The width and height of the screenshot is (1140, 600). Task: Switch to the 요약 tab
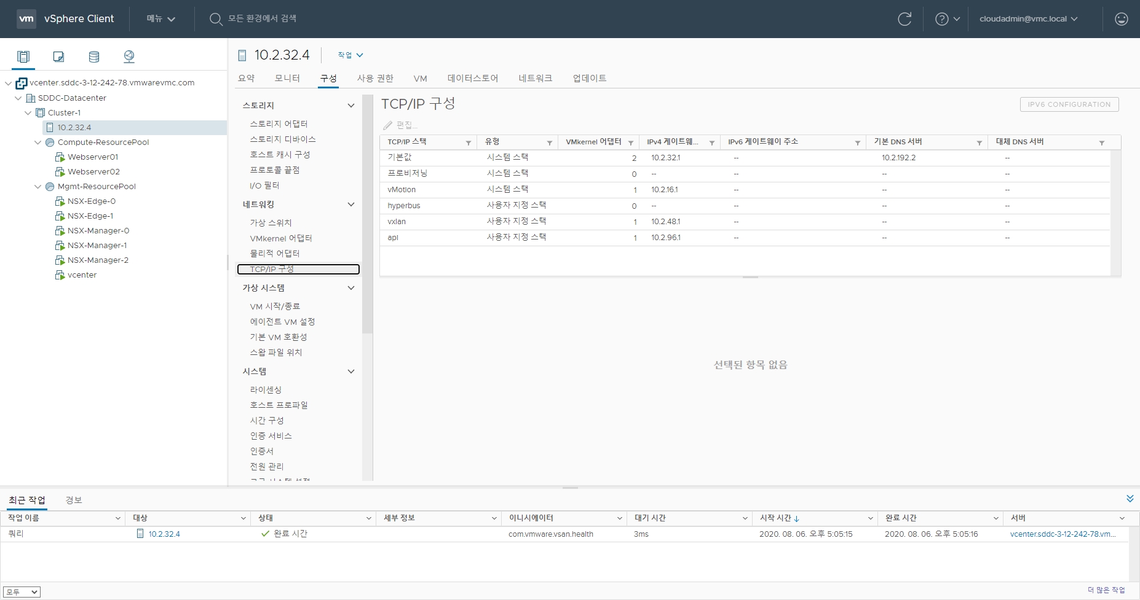coord(246,79)
